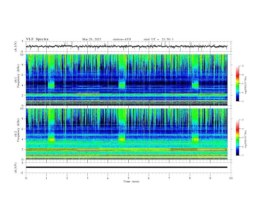Click the 'ch.3(V)' axis label

coord(16,168)
